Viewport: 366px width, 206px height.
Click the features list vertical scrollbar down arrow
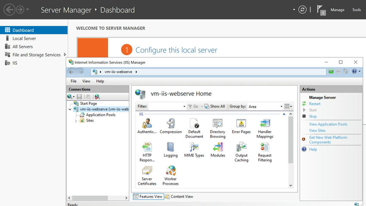291,185
